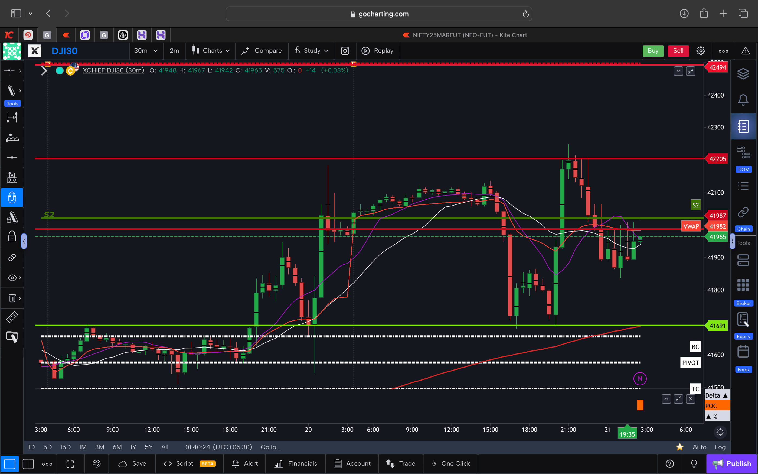758x474 pixels.
Task: Select the magnet snapping tool
Action: click(12, 197)
